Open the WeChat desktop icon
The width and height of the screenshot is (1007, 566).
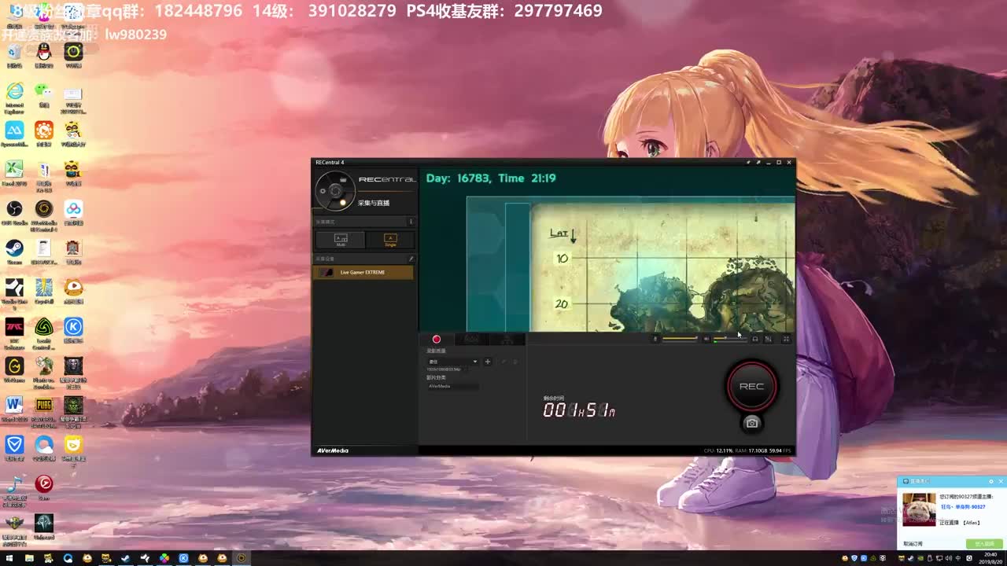click(x=44, y=94)
